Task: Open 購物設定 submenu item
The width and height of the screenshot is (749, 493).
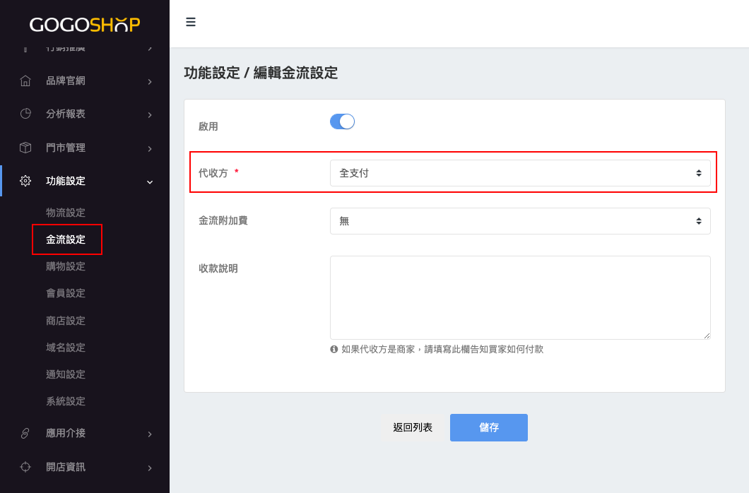Action: (x=66, y=266)
